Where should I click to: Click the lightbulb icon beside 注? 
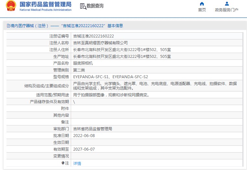click(x=63, y=163)
